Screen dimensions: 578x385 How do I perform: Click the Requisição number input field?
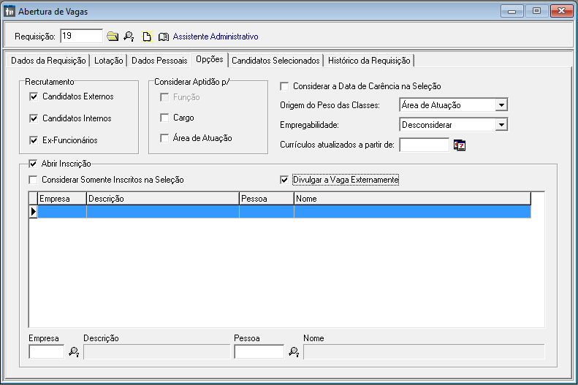[80, 36]
